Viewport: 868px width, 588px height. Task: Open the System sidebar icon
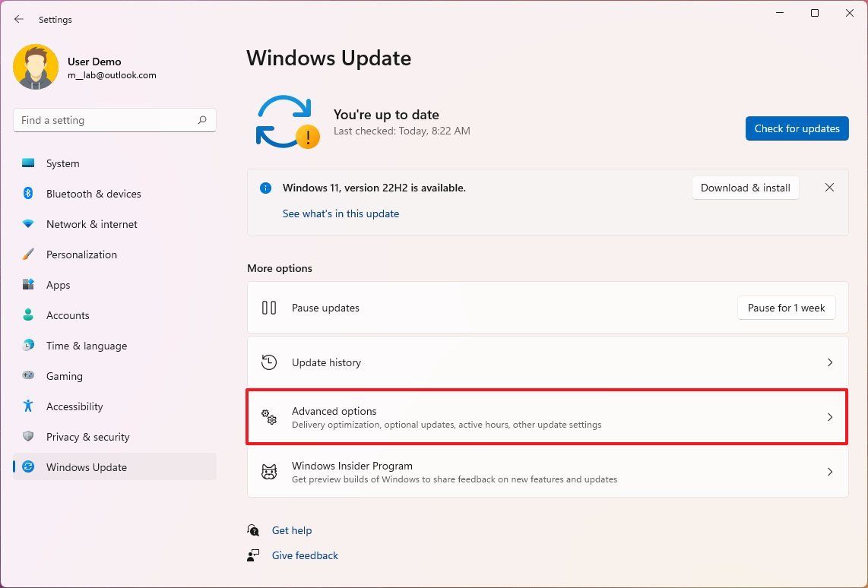tap(28, 163)
